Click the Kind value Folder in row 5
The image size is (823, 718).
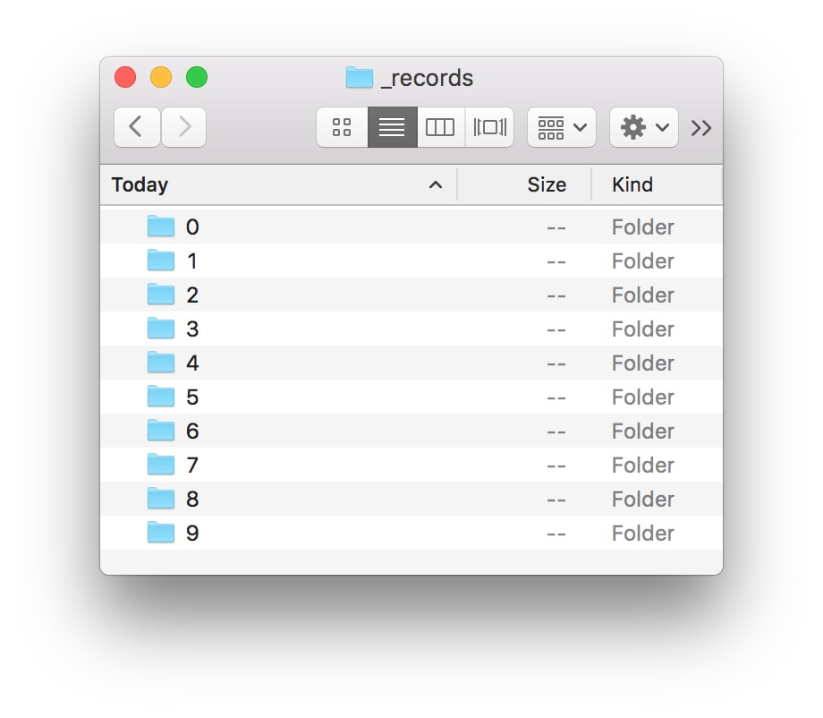[x=643, y=397]
